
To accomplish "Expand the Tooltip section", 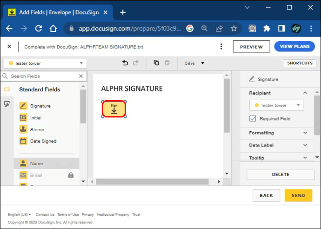I will (x=305, y=158).
